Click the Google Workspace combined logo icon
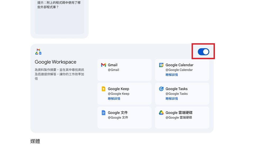The width and height of the screenshot is (271, 147). pos(38,52)
